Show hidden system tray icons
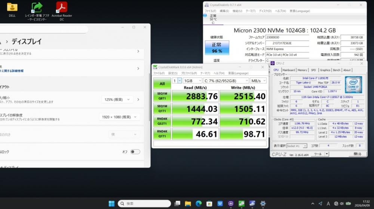This screenshot has width=374, height=209. 313,203
